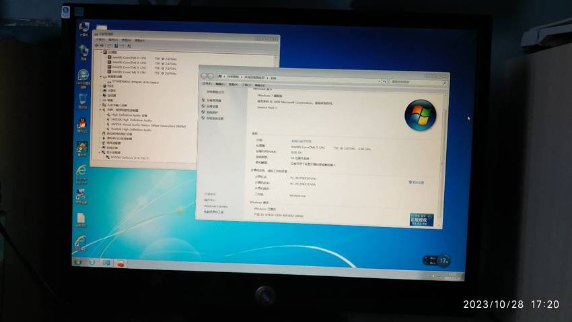Click Back arrow in Device Manager toolbar
572x322 pixels.
click(97, 45)
